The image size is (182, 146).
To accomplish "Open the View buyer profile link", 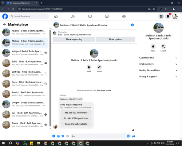I will pos(104,91).
